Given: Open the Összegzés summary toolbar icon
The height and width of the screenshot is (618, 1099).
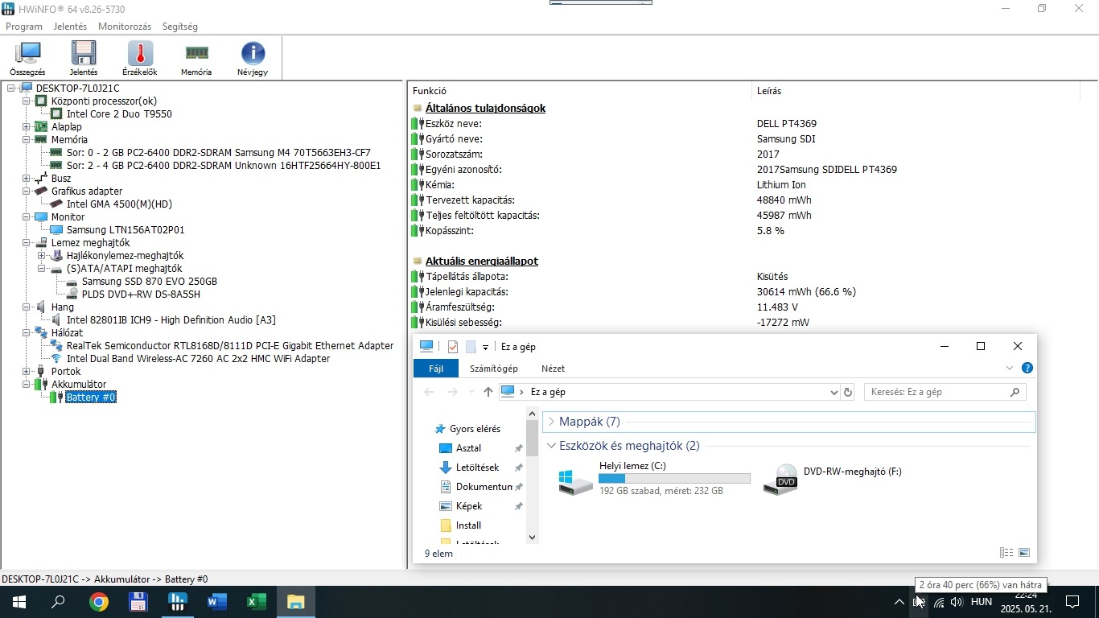Looking at the screenshot, I should tap(27, 59).
